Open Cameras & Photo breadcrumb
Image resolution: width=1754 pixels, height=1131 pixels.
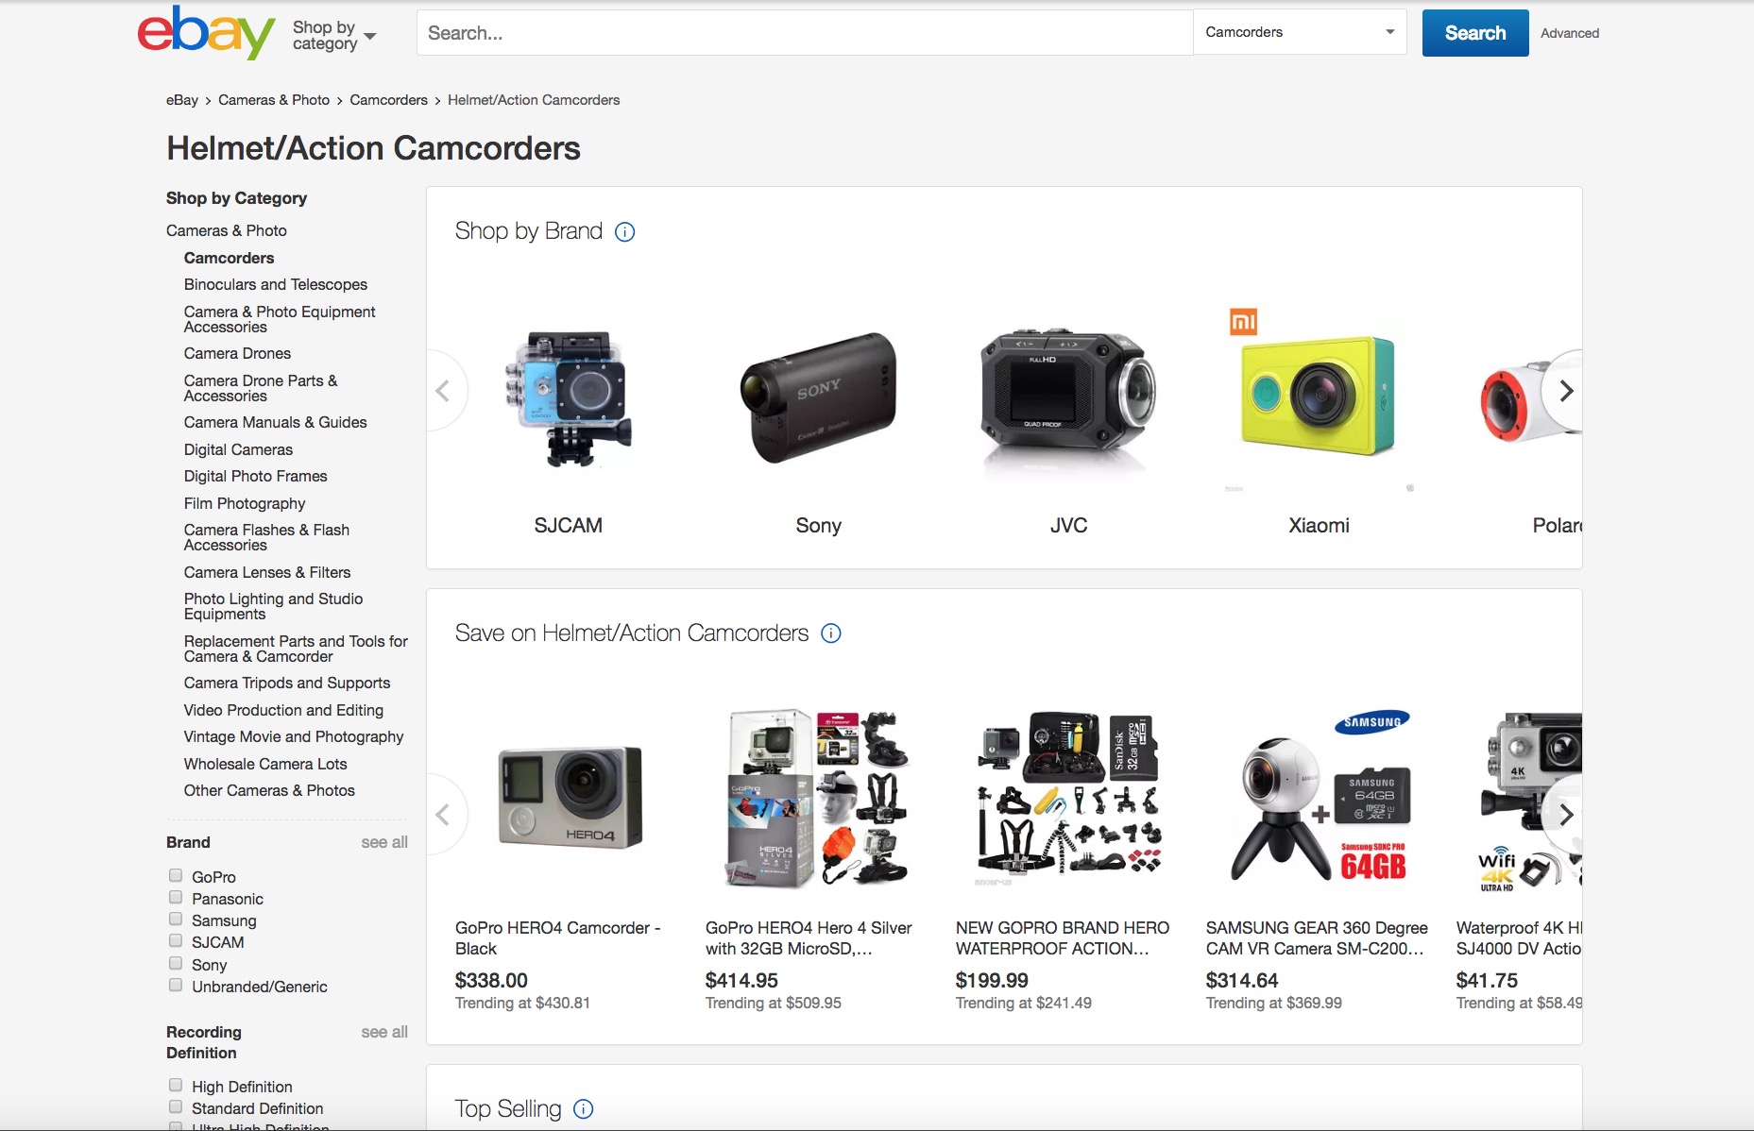274,100
